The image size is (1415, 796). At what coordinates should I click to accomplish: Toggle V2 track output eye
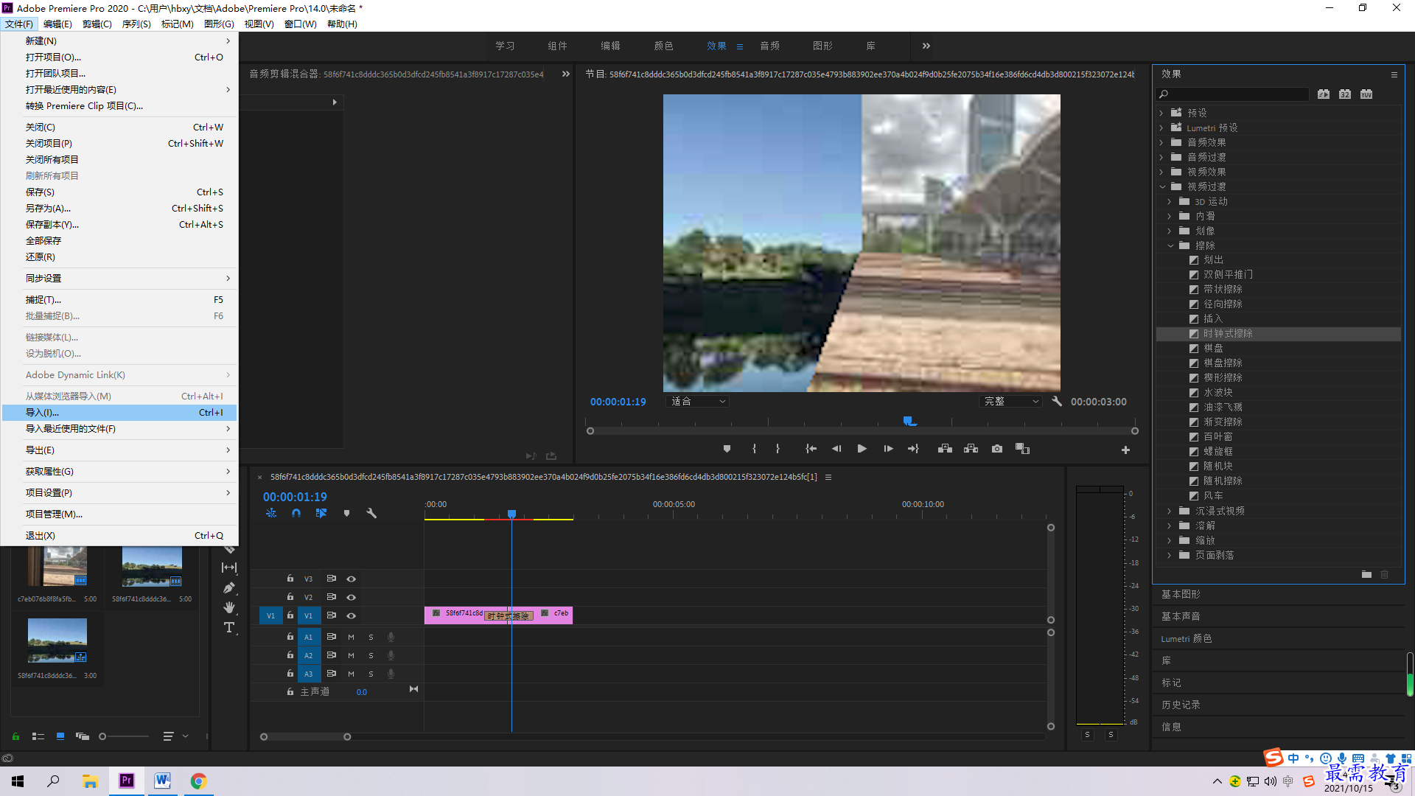351,597
